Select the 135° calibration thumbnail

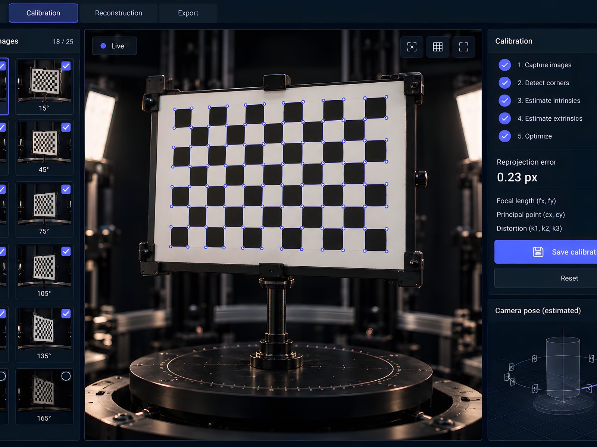coord(44,334)
